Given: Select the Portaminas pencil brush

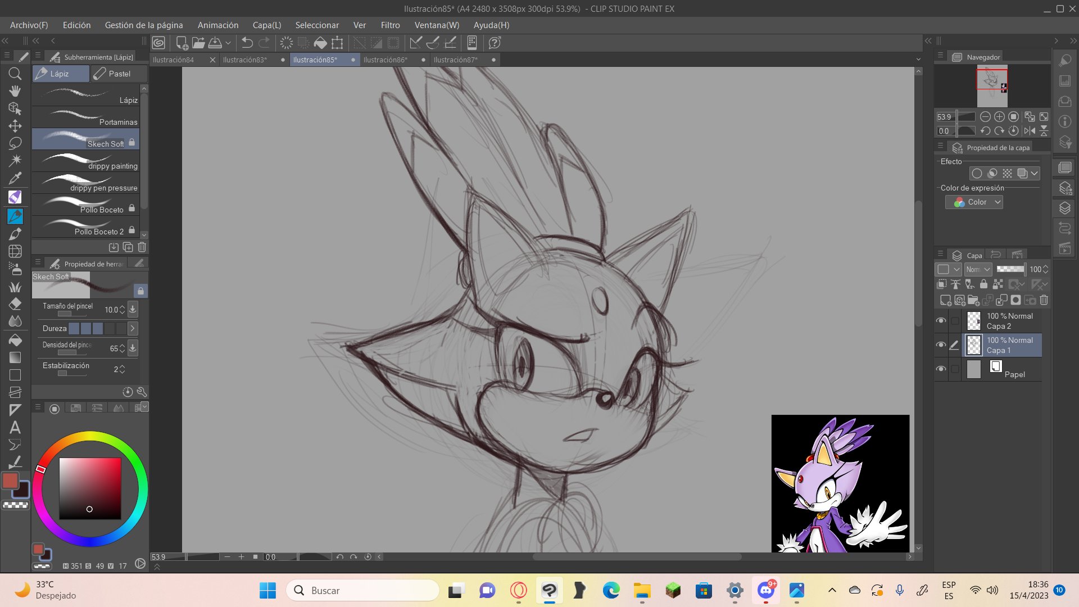Looking at the screenshot, I should [85, 117].
